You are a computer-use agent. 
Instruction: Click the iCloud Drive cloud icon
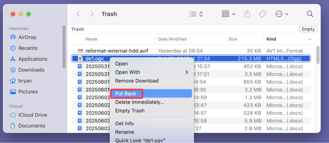tap(13, 115)
